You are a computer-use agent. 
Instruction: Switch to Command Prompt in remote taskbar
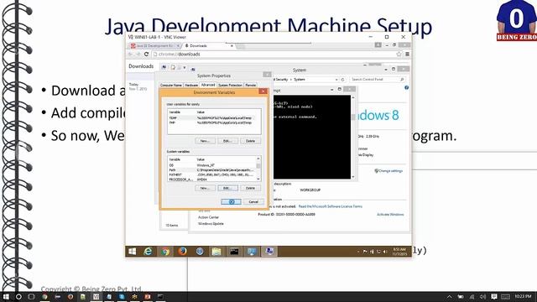pyautogui.click(x=234, y=252)
